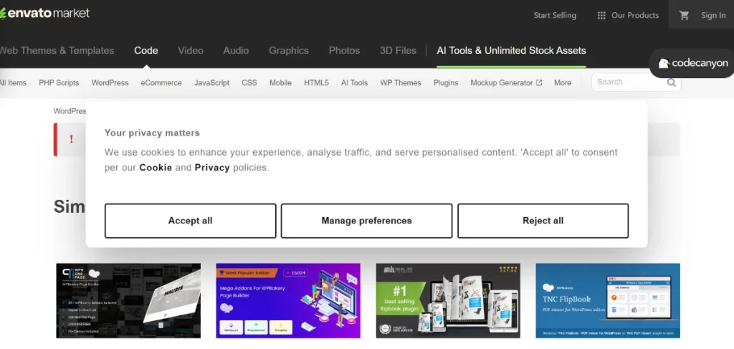Open AI Tools & Unlimited Stock Assets
This screenshot has height=349, width=734.
pos(511,51)
